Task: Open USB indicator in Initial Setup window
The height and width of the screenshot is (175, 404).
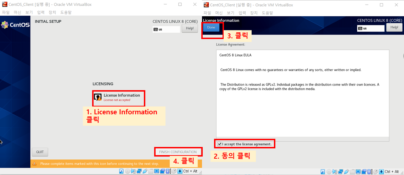Action: pos(145,171)
